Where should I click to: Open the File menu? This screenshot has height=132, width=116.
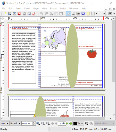[x=3, y=9]
